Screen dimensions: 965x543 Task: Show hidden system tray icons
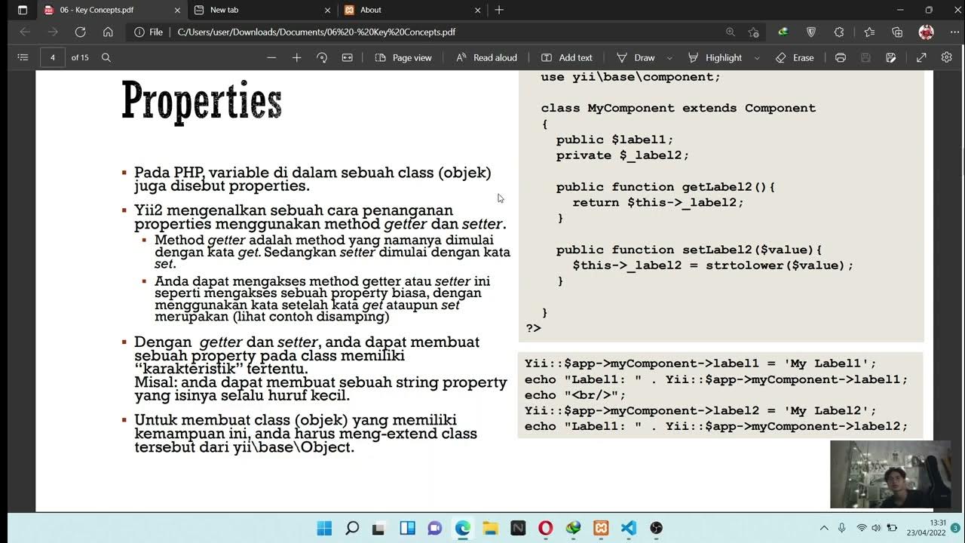click(x=824, y=528)
